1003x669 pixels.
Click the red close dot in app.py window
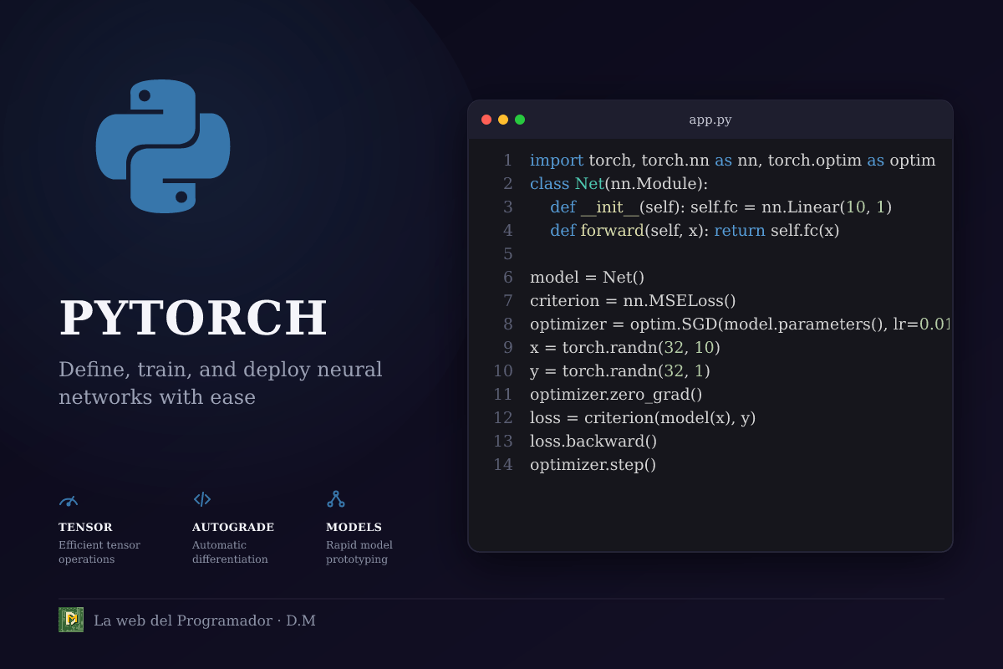(x=486, y=120)
